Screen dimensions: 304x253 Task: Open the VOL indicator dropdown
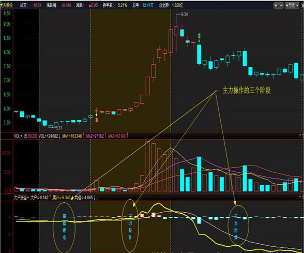18,136
